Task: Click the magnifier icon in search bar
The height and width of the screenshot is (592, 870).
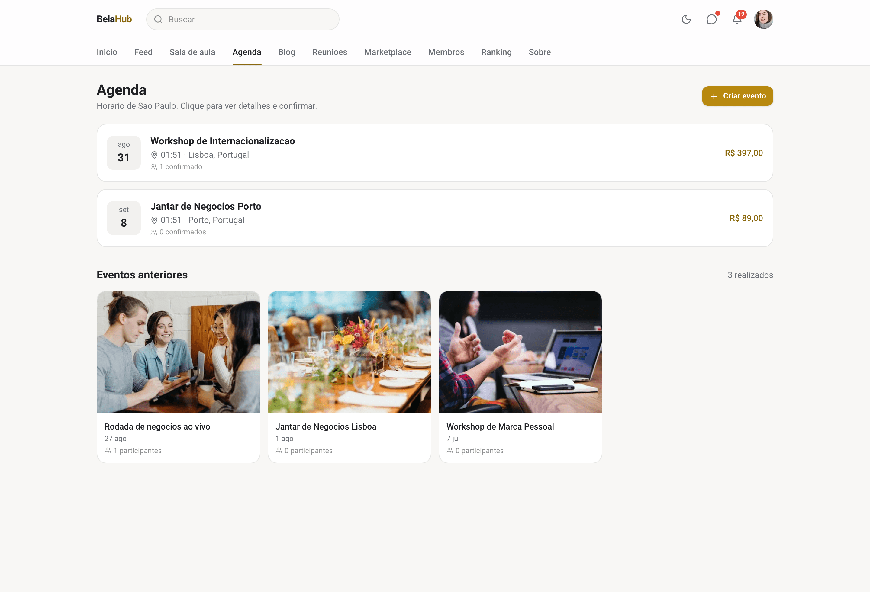Action: [158, 19]
